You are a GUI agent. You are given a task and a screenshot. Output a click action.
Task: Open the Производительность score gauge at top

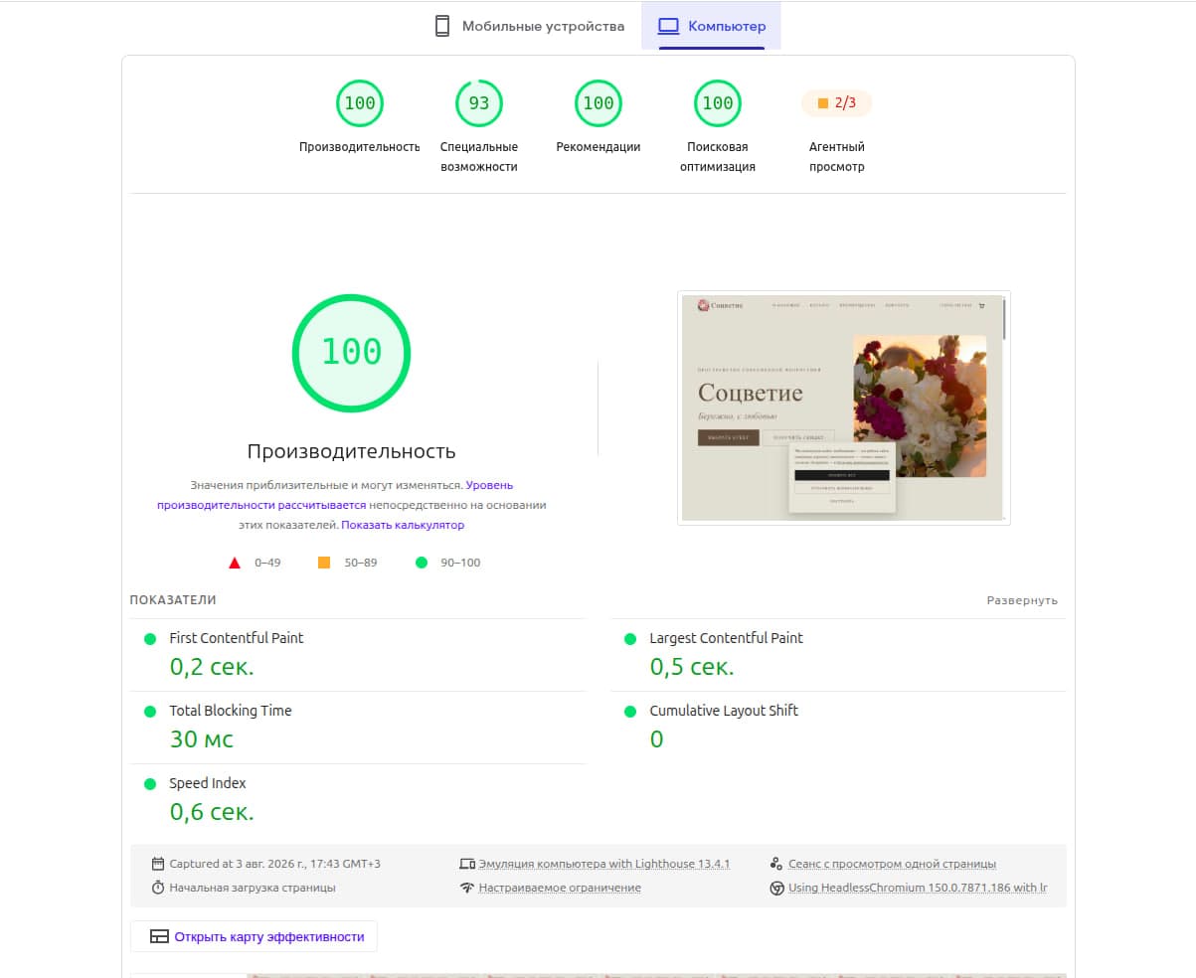point(360,103)
